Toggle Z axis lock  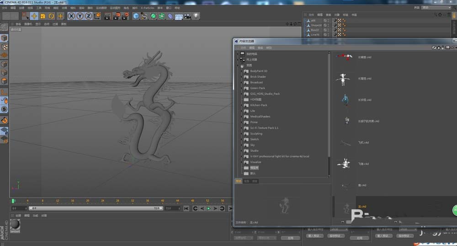tap(88, 16)
